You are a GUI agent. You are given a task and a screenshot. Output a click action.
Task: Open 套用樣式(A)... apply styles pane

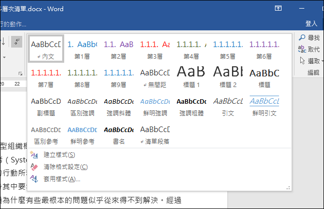coord(159,179)
